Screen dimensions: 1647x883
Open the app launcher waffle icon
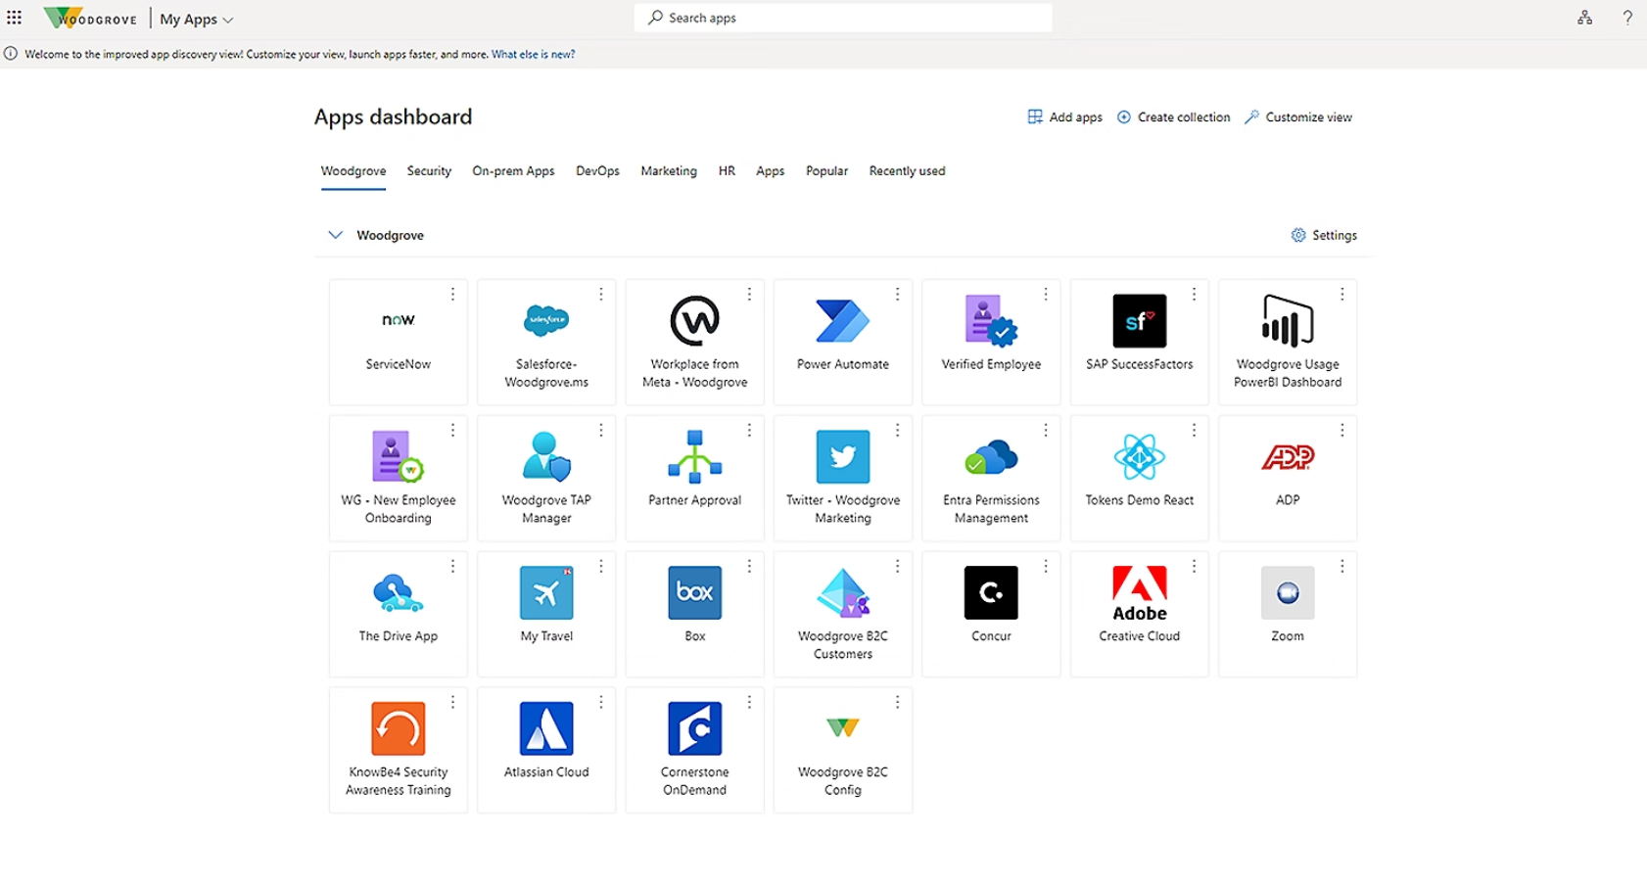(x=14, y=18)
